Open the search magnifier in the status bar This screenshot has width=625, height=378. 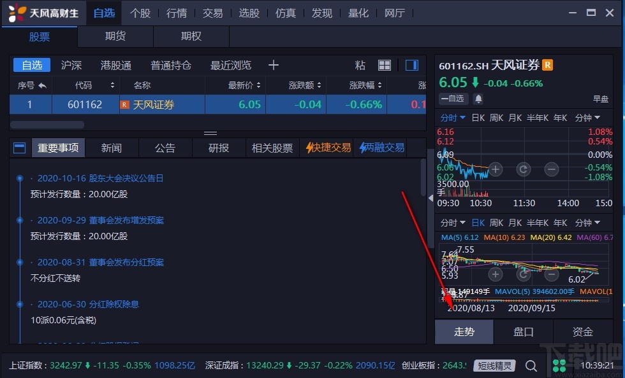coord(531,366)
